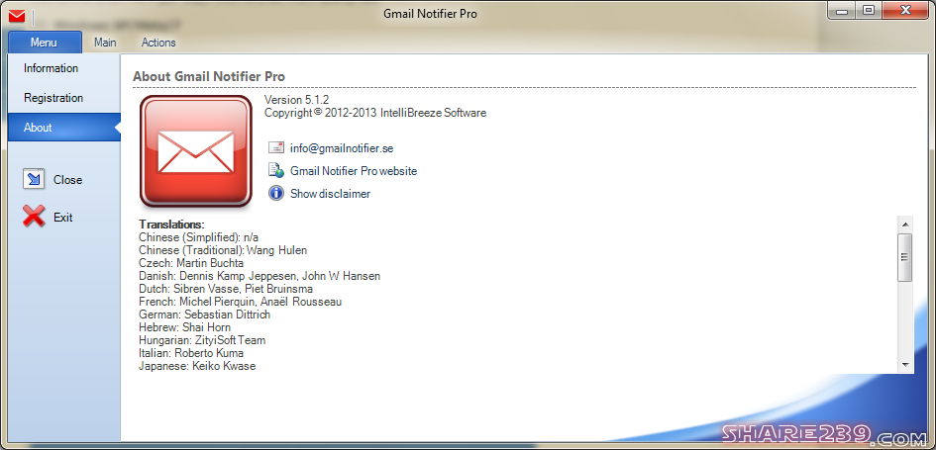The height and width of the screenshot is (450, 936).
Task: Click the Danish: Dennis Kamp Jeppesen line
Action: point(260,276)
